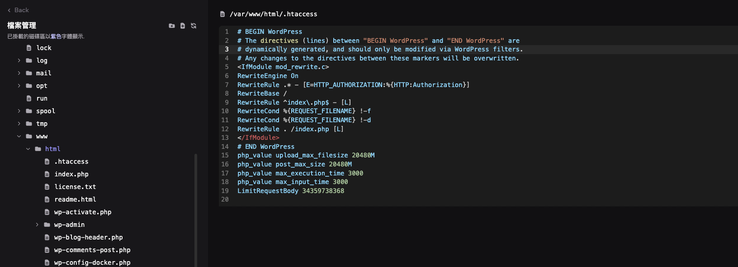This screenshot has width=738, height=267.
Task: Expand the mail folder chevron
Action: pyautogui.click(x=19, y=73)
